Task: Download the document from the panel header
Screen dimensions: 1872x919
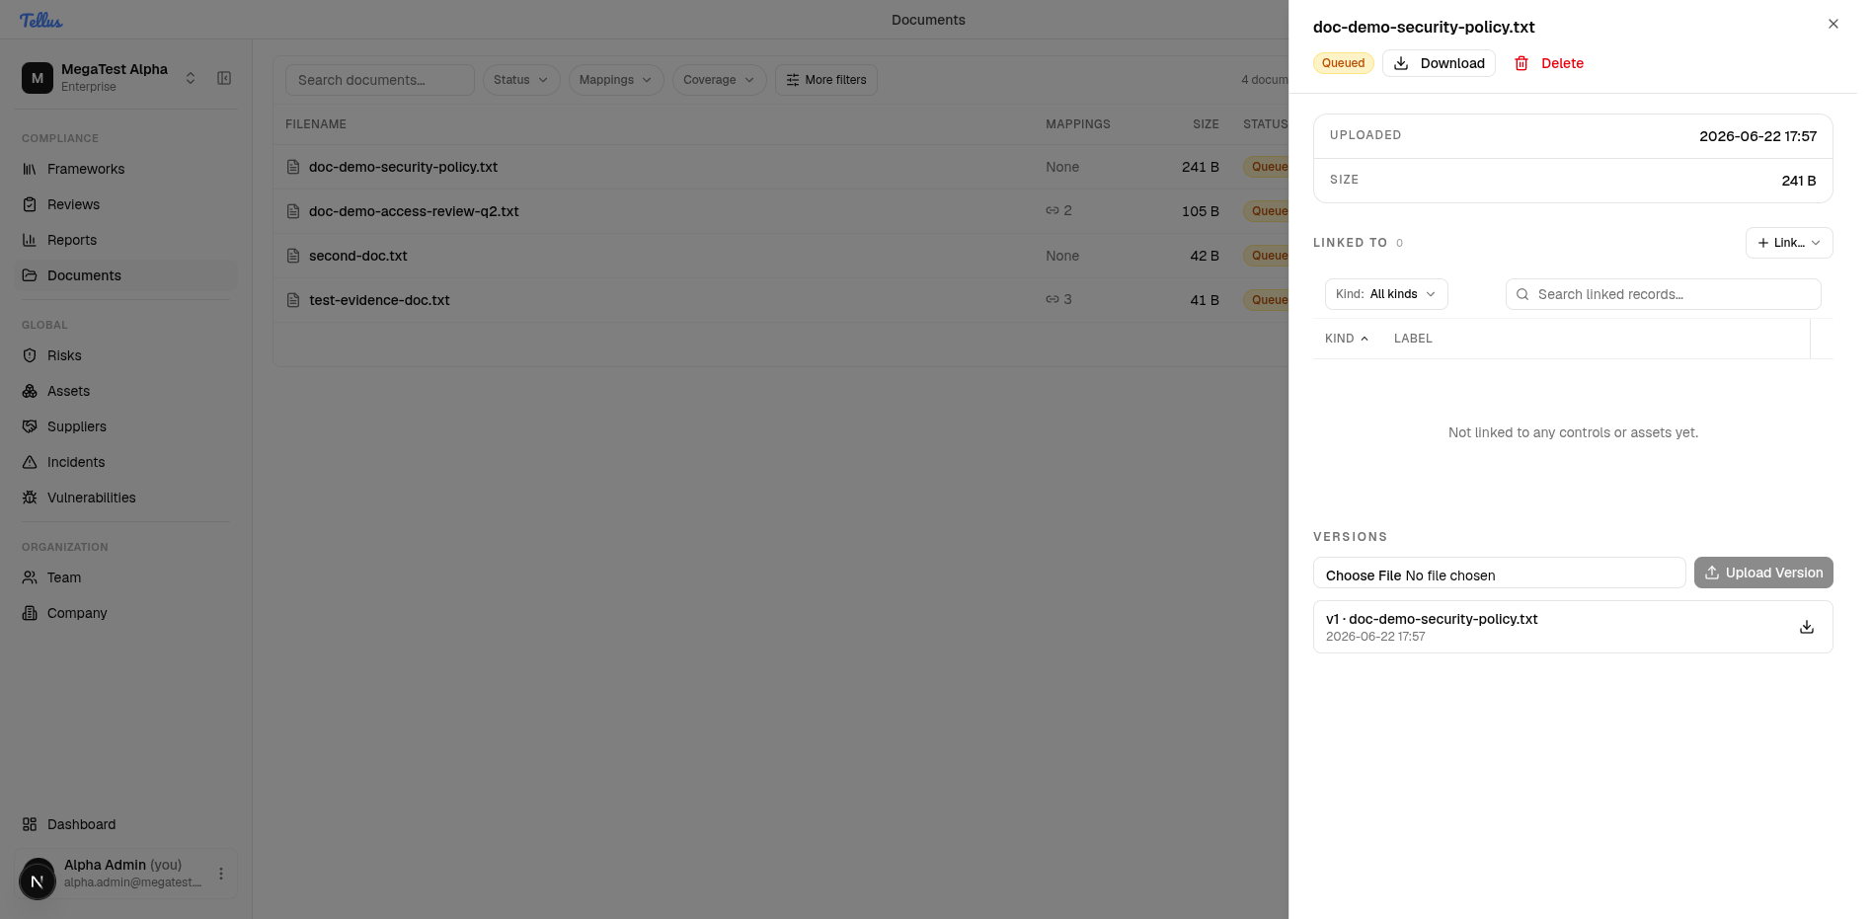Action: point(1439,63)
